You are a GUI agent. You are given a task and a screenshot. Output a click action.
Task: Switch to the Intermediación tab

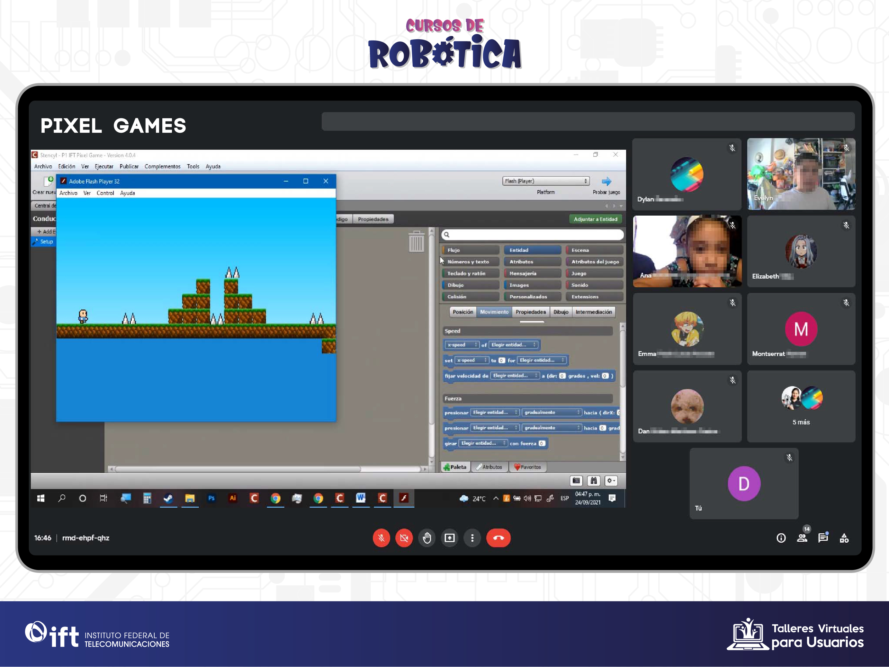594,312
